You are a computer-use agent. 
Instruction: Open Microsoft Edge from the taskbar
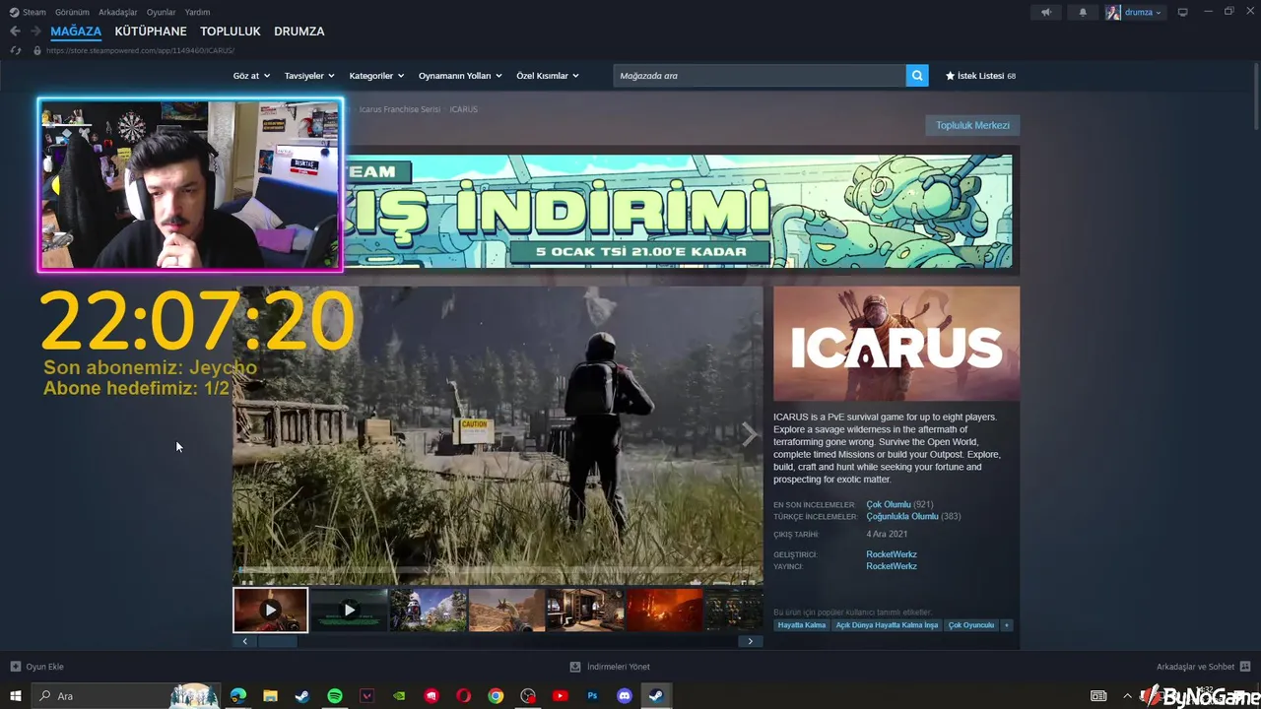coord(238,696)
